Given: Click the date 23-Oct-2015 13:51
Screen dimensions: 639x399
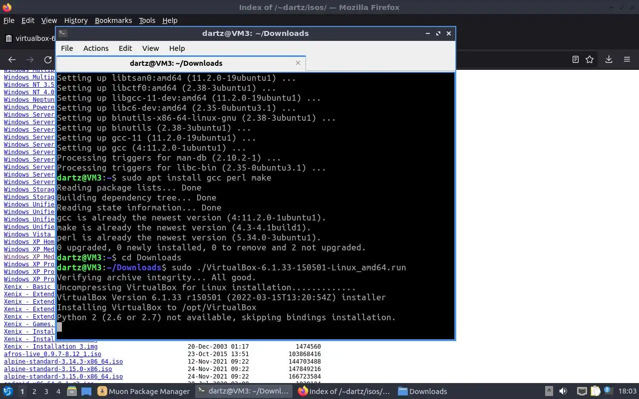Looking at the screenshot, I should tap(218, 354).
